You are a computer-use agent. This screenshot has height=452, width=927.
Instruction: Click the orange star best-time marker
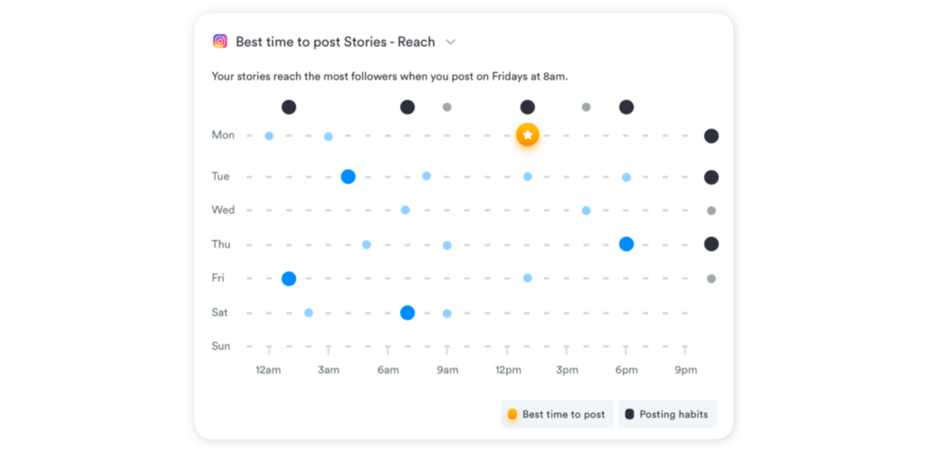click(x=528, y=135)
